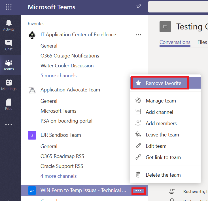Open the Meetings calendar icon

pyautogui.click(x=9, y=85)
